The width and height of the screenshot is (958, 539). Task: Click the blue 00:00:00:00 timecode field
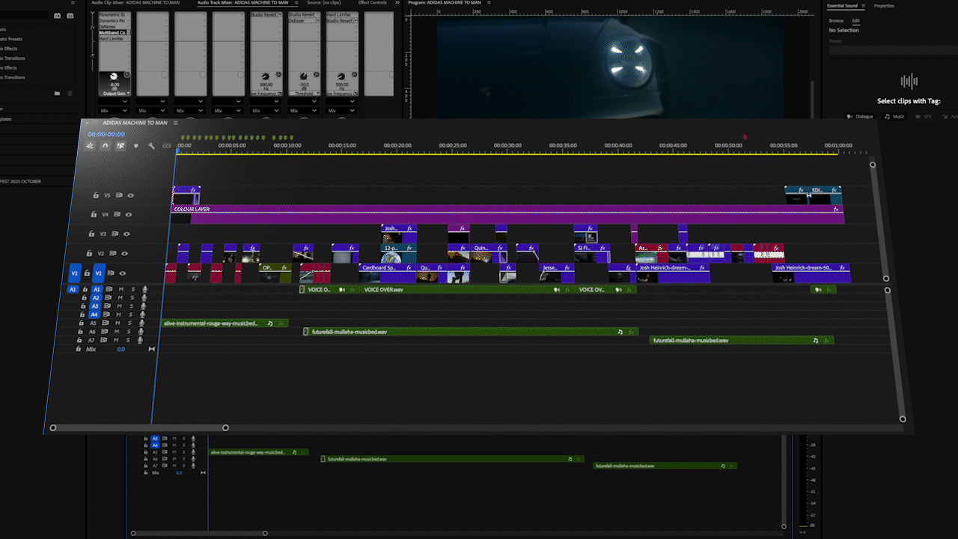[108, 135]
